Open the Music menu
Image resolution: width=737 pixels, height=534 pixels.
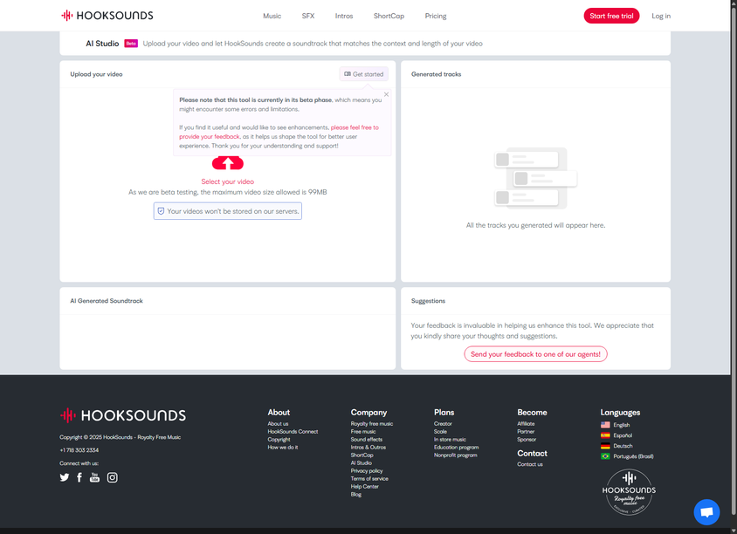pos(272,16)
